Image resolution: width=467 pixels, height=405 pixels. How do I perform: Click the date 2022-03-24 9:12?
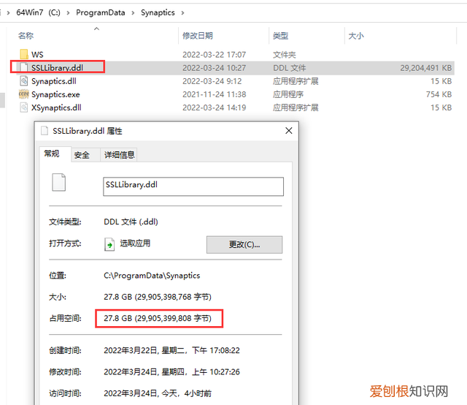point(212,81)
